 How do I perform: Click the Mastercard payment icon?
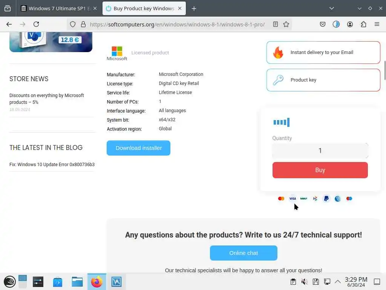281,199
